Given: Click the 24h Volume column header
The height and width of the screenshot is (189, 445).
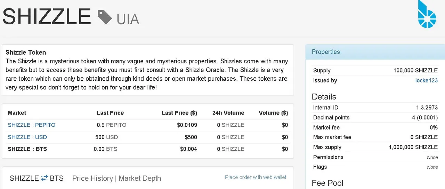Looking at the screenshot, I should point(228,113).
